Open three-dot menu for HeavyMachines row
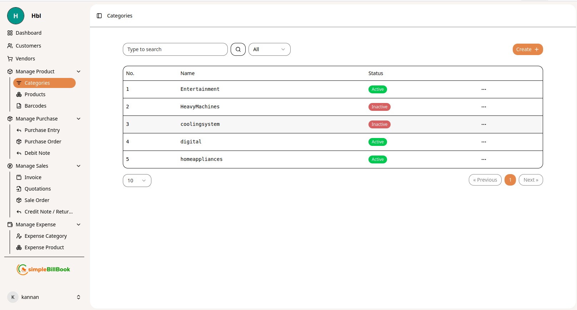577x310 pixels. pos(483,107)
